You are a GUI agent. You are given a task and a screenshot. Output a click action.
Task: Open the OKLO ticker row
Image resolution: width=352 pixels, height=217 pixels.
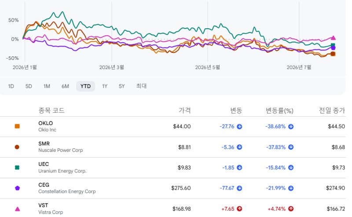pyautogui.click(x=173, y=126)
